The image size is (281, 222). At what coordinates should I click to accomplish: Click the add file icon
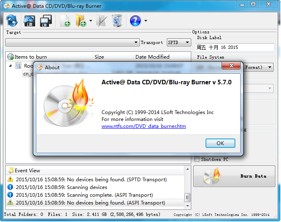click(x=65, y=20)
